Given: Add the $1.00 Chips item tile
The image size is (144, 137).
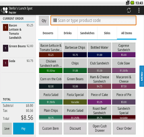Looking at the screenshot, I should 75,66.
